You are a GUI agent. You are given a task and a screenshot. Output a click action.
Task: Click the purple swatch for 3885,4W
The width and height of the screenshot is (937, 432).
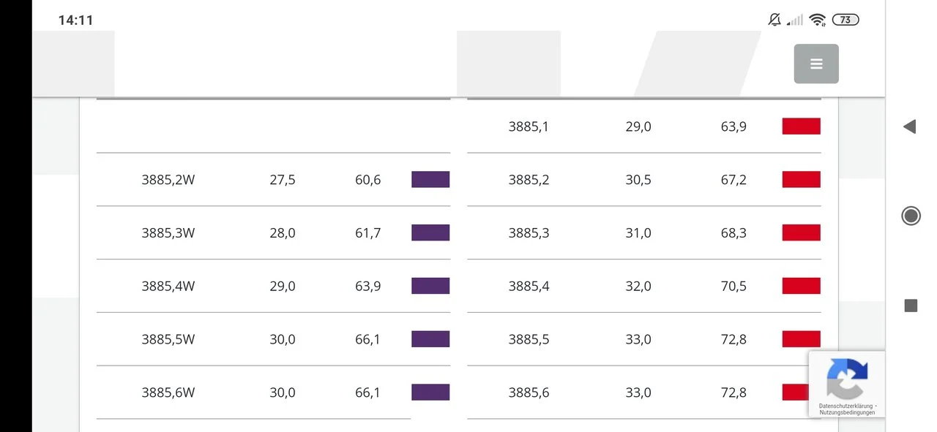430,286
